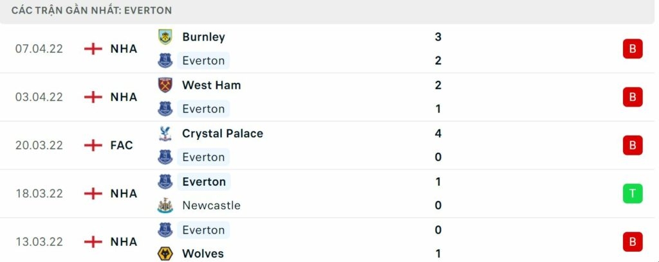Click the red B badge for the Crystal Palace match
The image size is (659, 262).
tap(632, 145)
